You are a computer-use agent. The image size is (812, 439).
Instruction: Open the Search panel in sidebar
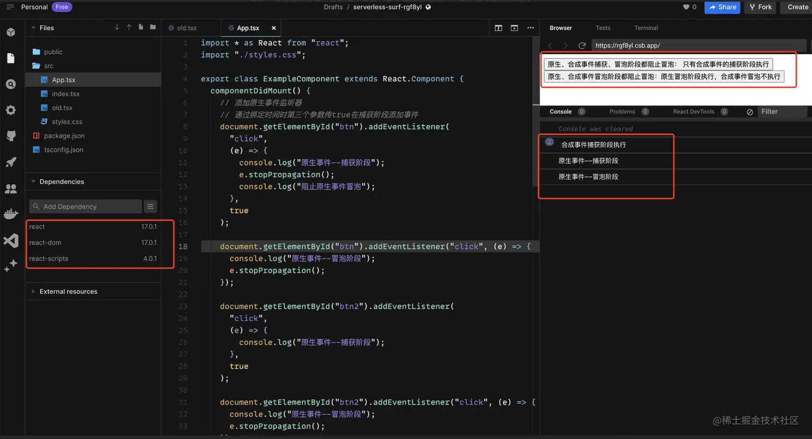[11, 84]
